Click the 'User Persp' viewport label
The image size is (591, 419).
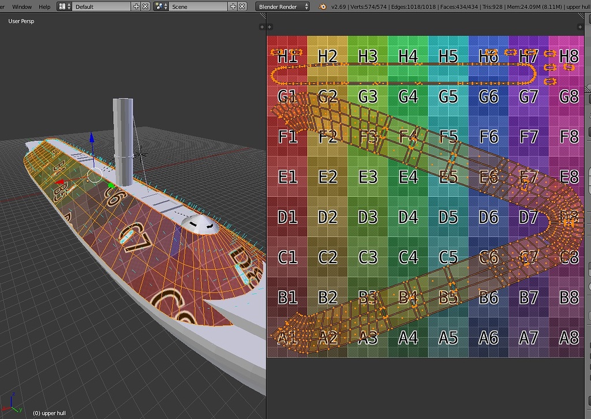[21, 21]
